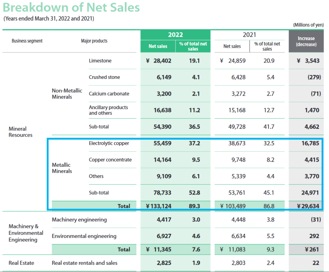Click the "Major products" header cell

(x=94, y=41)
